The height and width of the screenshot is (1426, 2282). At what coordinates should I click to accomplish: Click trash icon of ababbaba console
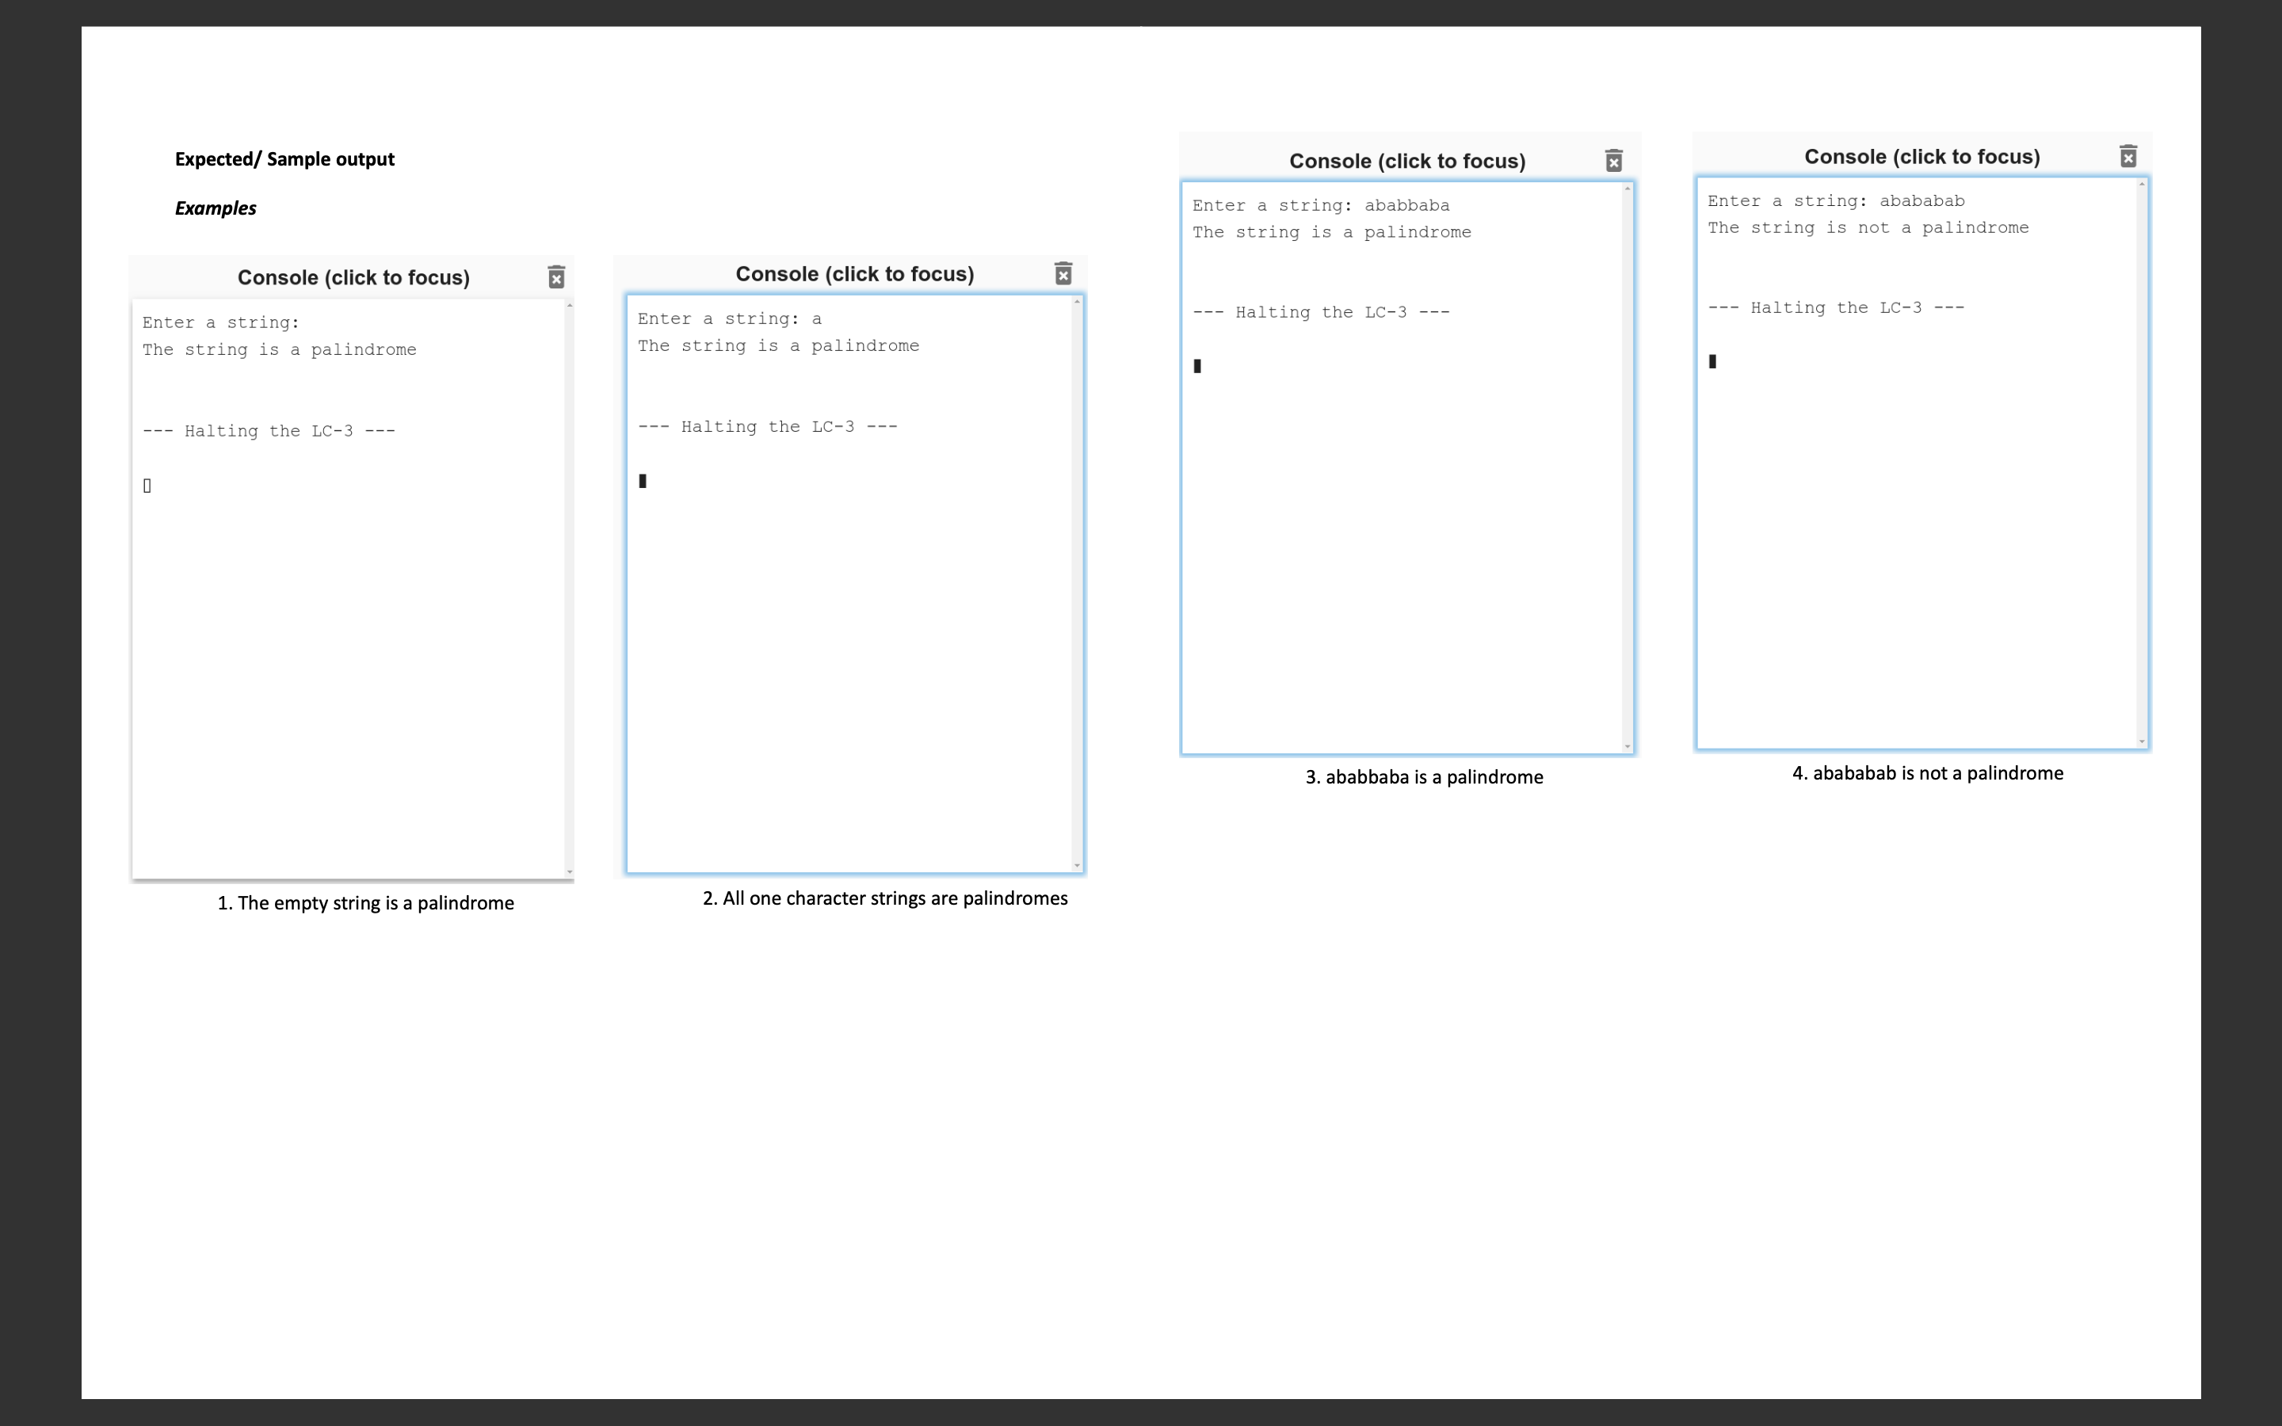[x=1613, y=162]
